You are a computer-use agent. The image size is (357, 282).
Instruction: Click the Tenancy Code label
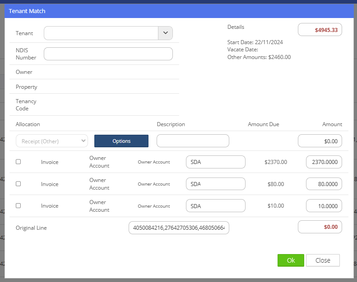(x=26, y=105)
